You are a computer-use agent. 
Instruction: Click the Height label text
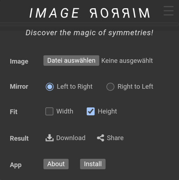[107, 111]
